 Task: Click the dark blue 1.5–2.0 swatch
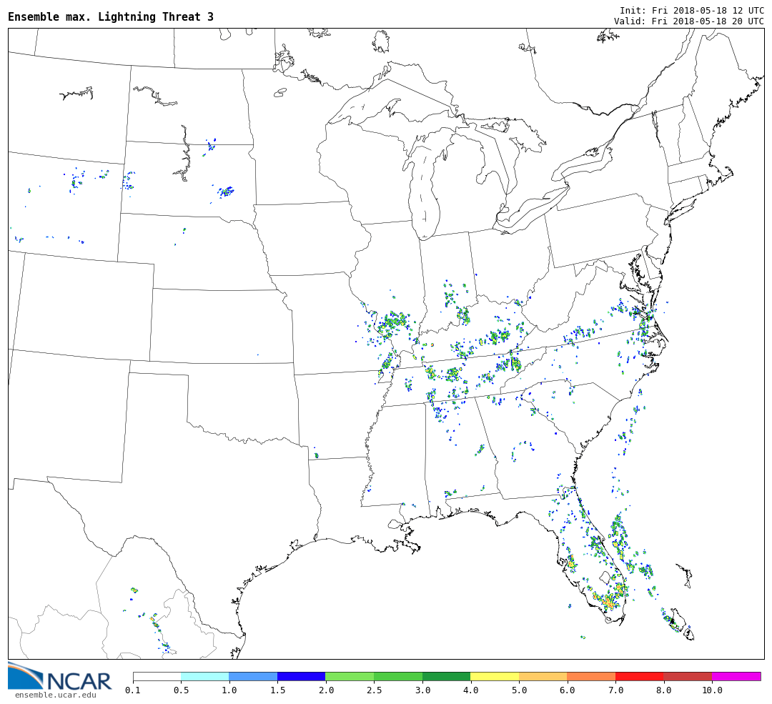301,676
